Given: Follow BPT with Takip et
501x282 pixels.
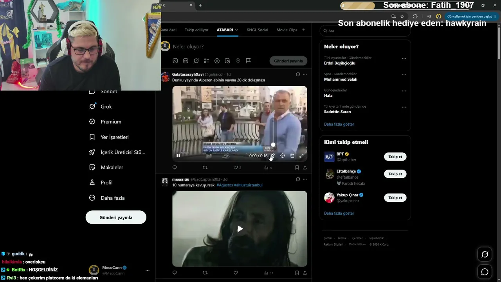Looking at the screenshot, I should (395, 157).
